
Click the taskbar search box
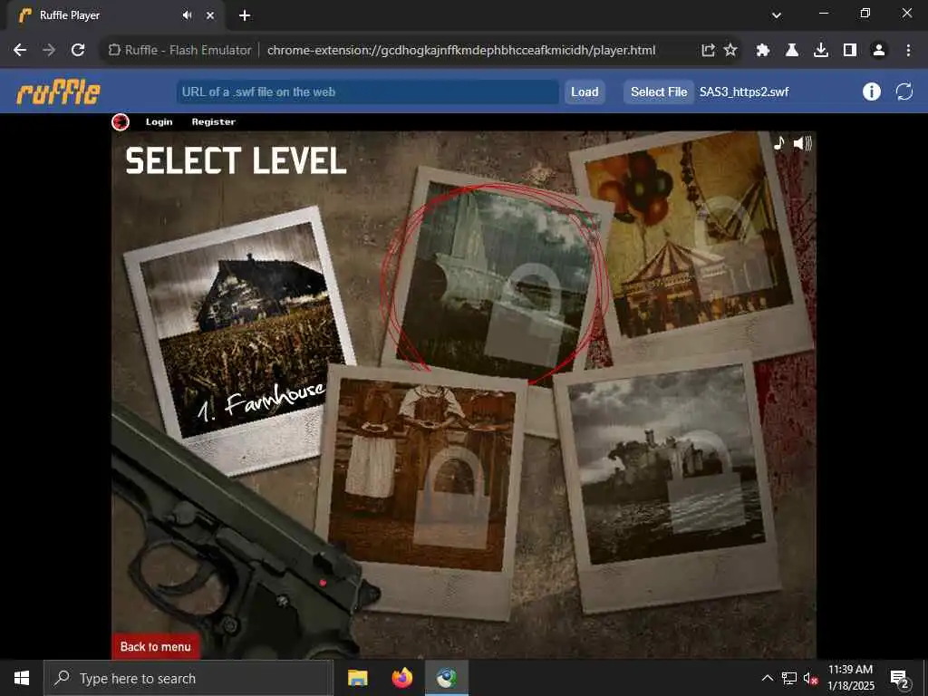(188, 678)
